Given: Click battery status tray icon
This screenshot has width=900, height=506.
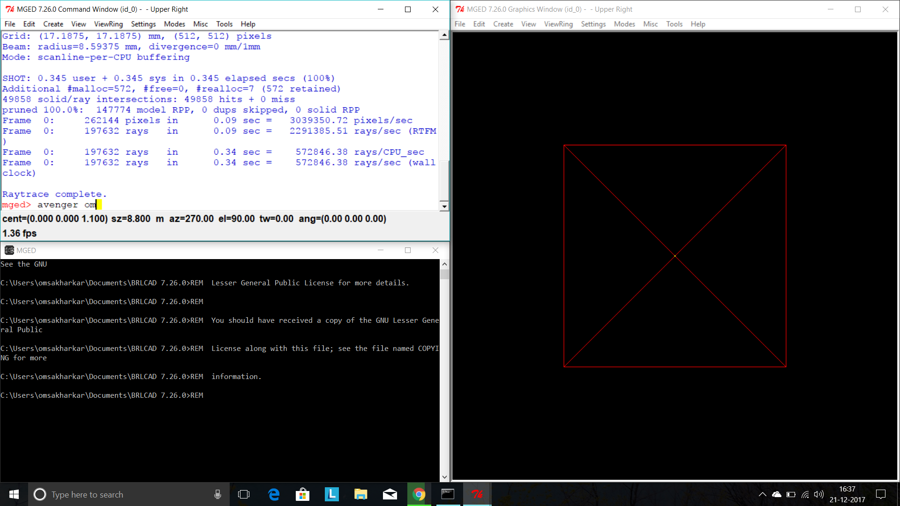Looking at the screenshot, I should pos(791,494).
